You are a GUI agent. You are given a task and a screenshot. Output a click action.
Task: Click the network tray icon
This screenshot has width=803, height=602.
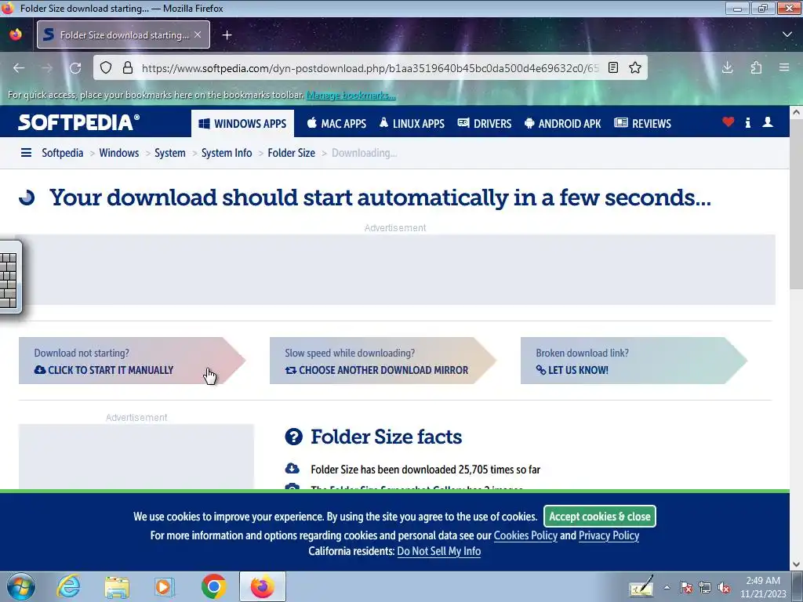[705, 588]
